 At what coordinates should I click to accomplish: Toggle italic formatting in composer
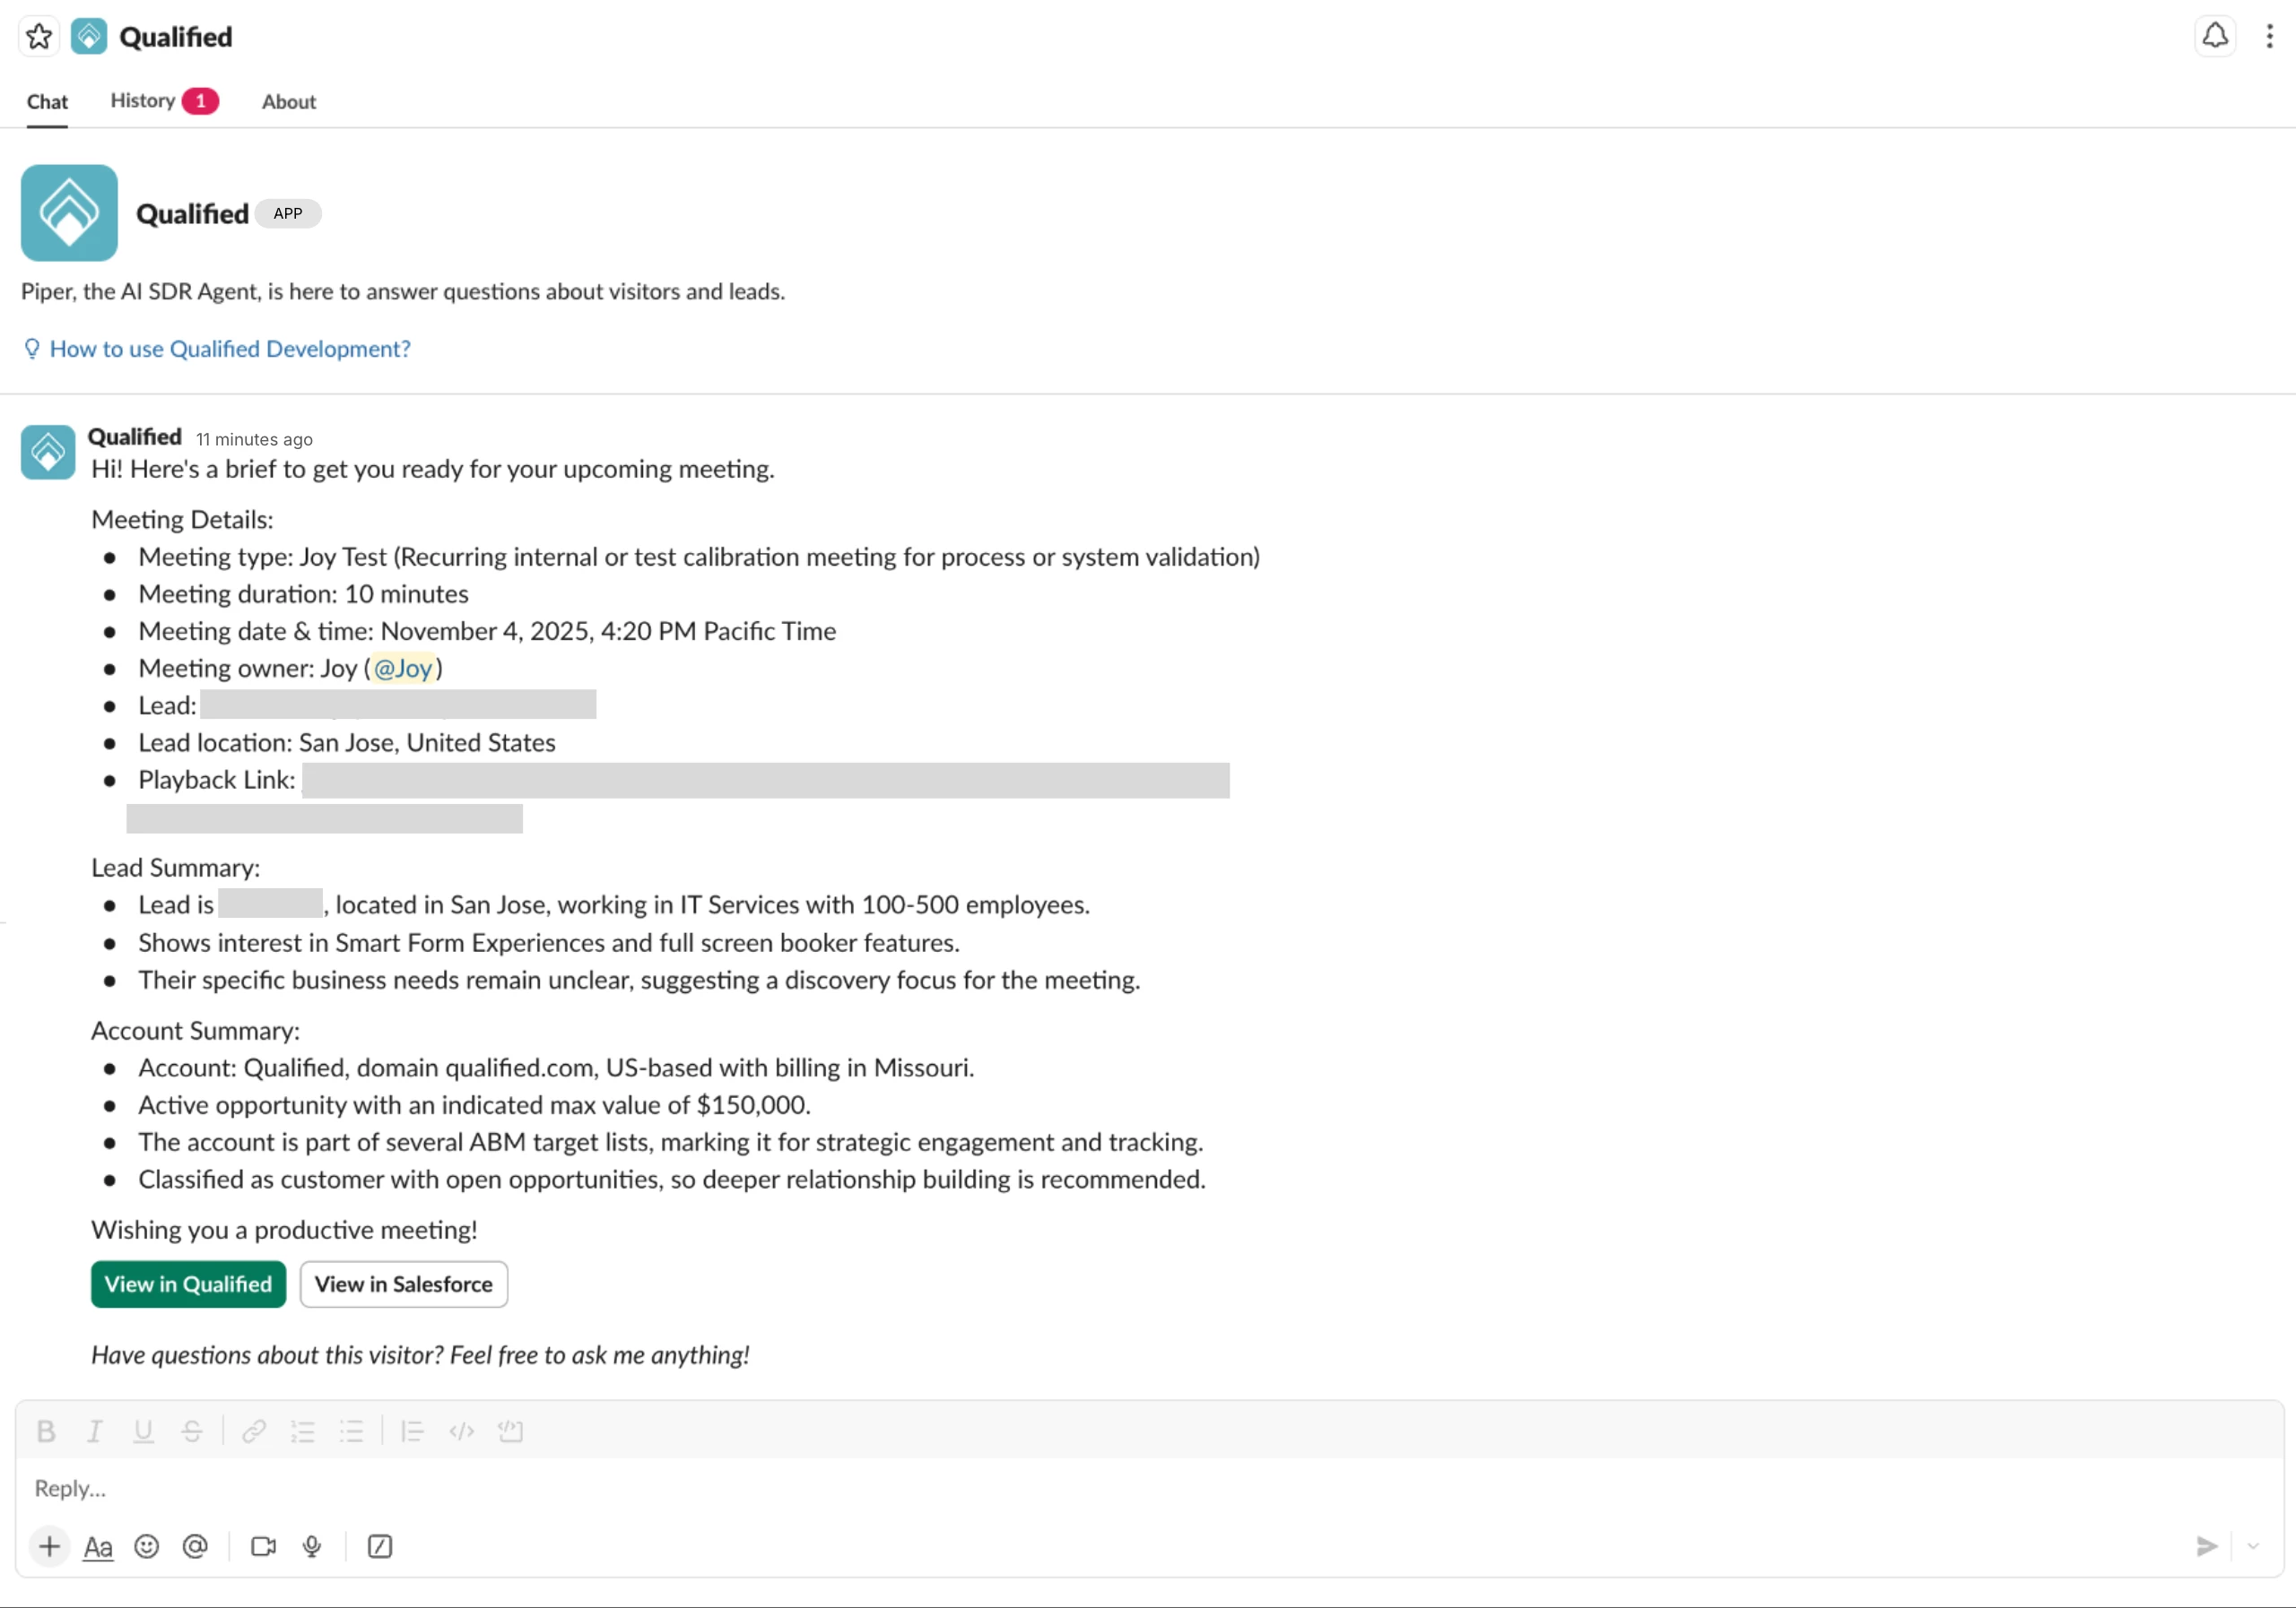click(94, 1431)
